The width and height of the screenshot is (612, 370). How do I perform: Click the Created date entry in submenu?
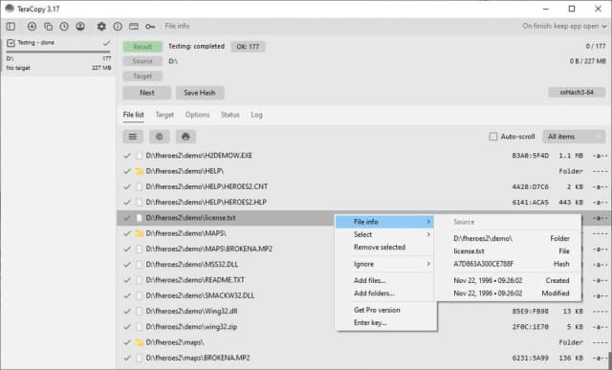(x=512, y=281)
